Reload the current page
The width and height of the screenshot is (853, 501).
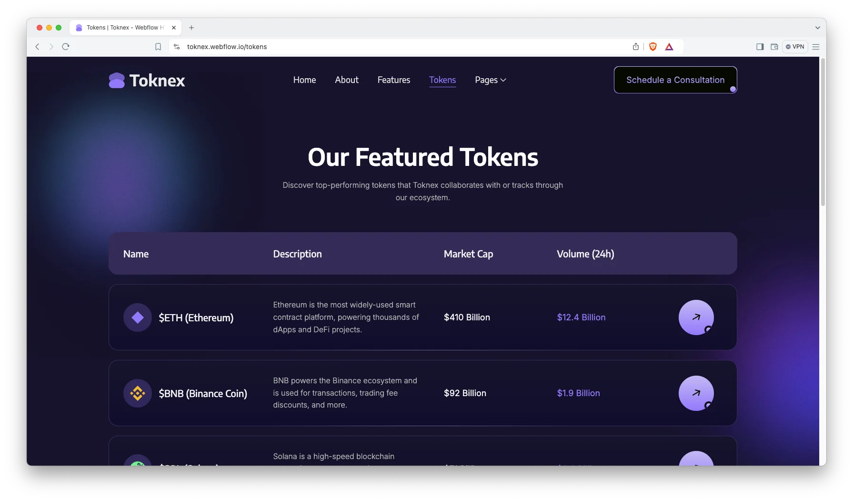(x=66, y=47)
